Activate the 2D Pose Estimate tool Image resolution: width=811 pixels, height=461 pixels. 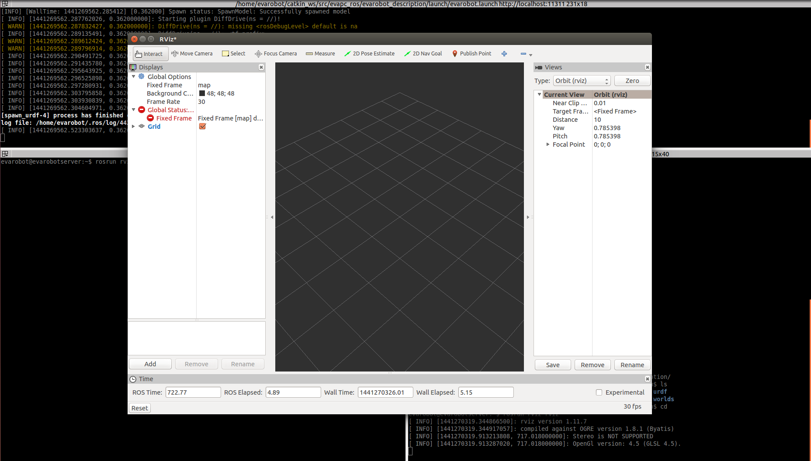point(369,54)
